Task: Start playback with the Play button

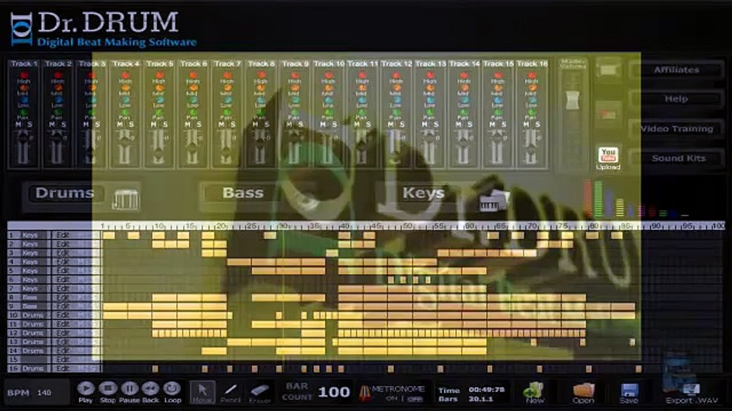Action: pos(86,389)
